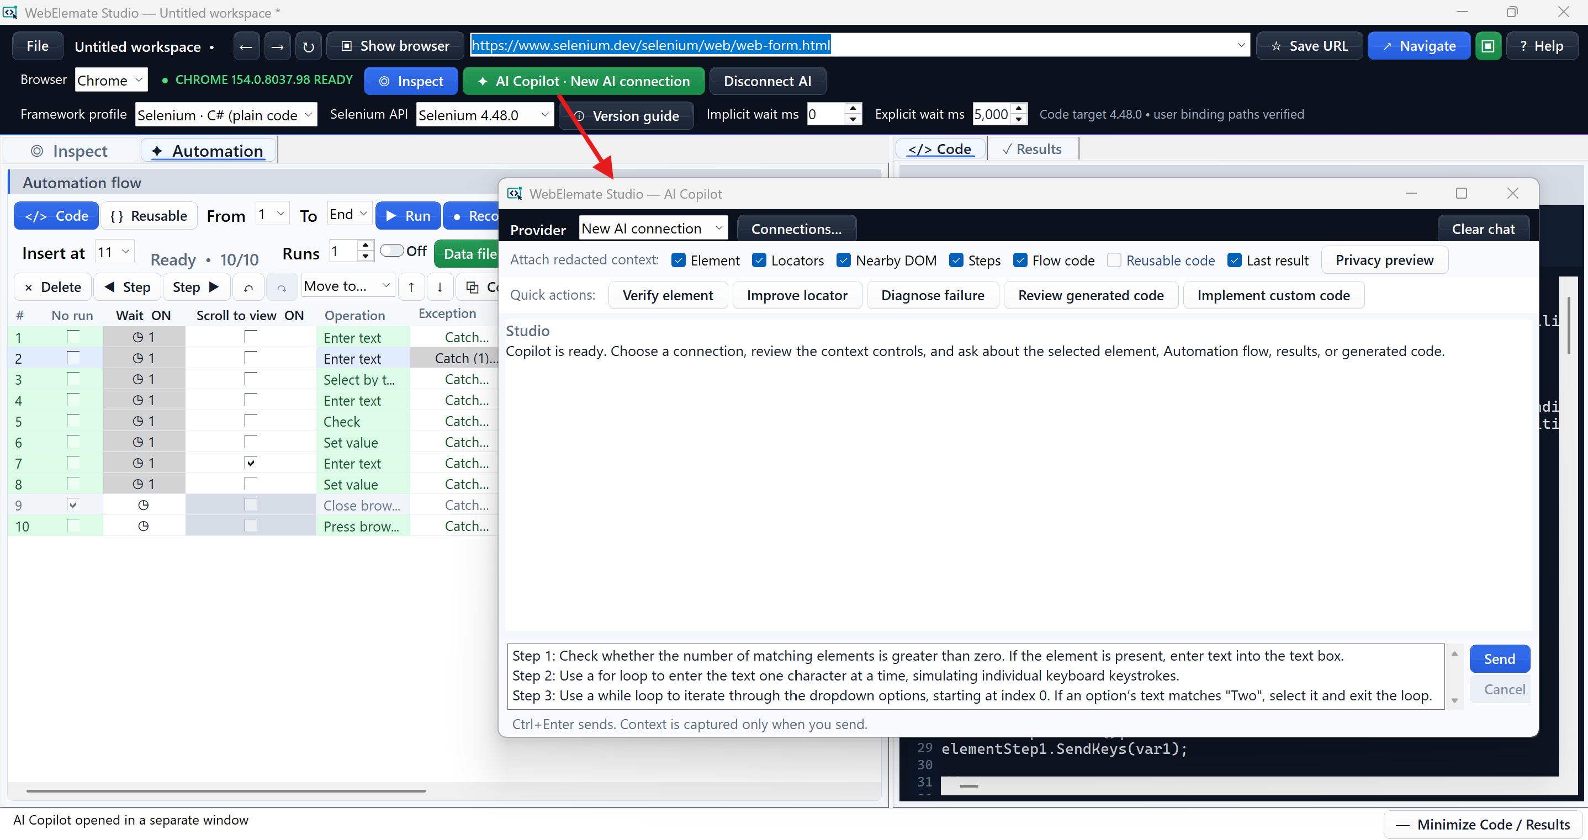Open the Results tab

click(x=1032, y=149)
